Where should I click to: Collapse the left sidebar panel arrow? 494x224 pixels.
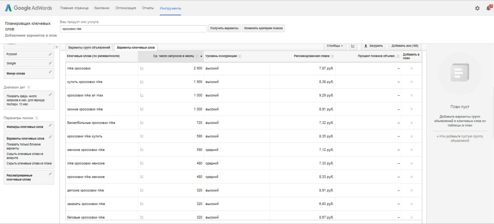56,47
